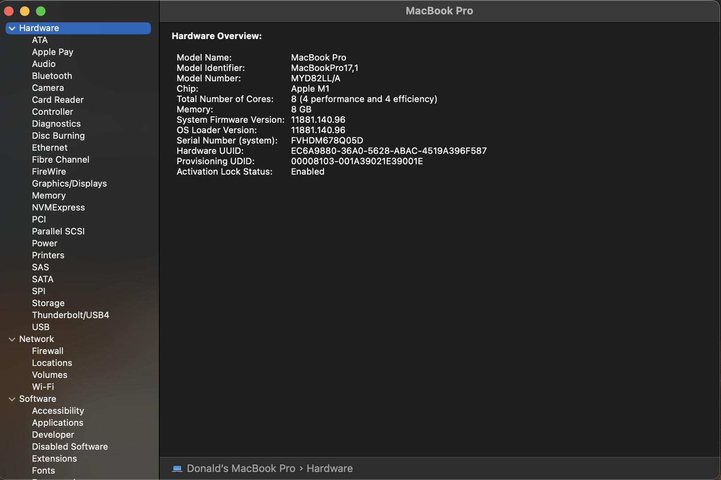The height and width of the screenshot is (480, 721).
Task: Click the laptop icon in path bar
Action: click(177, 468)
